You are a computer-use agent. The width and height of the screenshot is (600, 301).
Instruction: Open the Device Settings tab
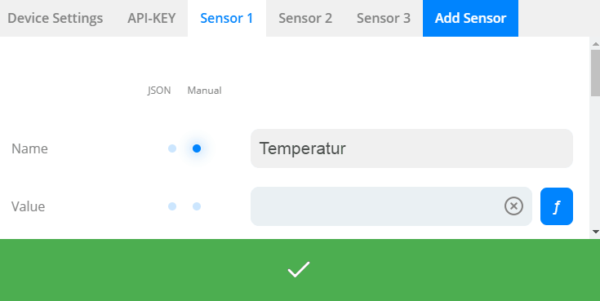(x=56, y=19)
